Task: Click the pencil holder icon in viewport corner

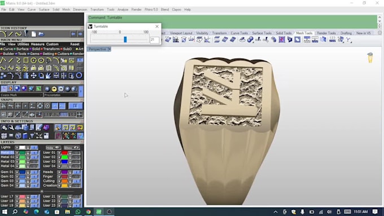Action: [x=370, y=58]
